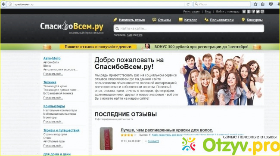Open the Техника category
This screenshot has height=156, width=280.
click(50, 82)
